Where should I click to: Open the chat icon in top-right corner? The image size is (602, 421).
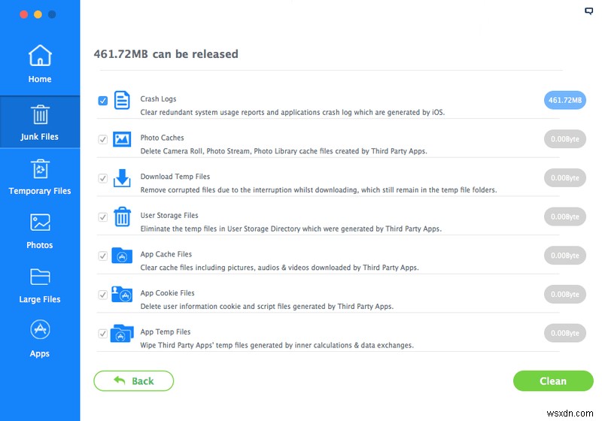(589, 11)
